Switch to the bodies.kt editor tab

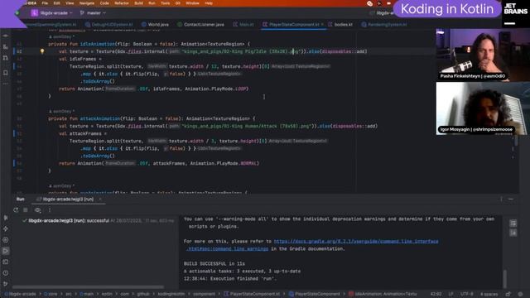(x=340, y=24)
